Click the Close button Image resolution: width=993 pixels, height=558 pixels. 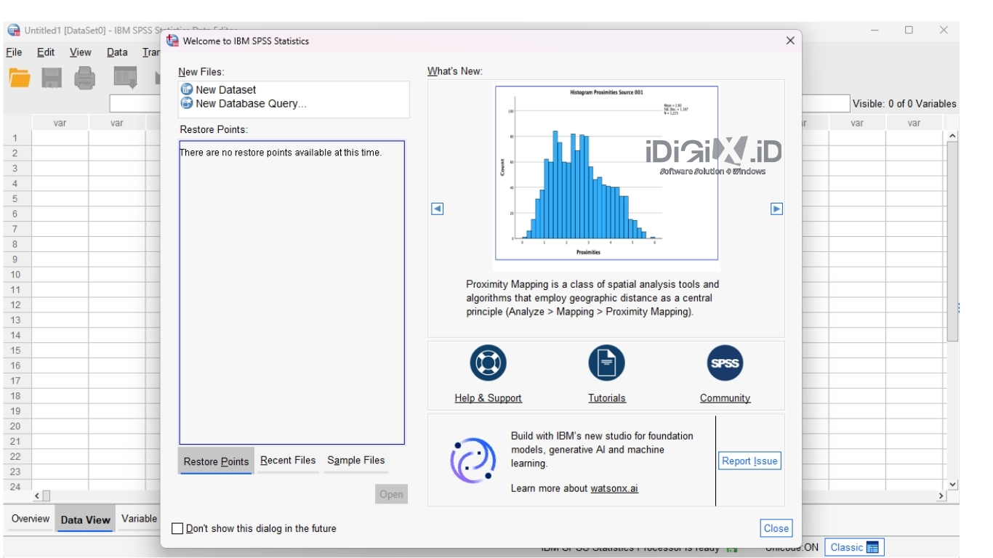(776, 528)
